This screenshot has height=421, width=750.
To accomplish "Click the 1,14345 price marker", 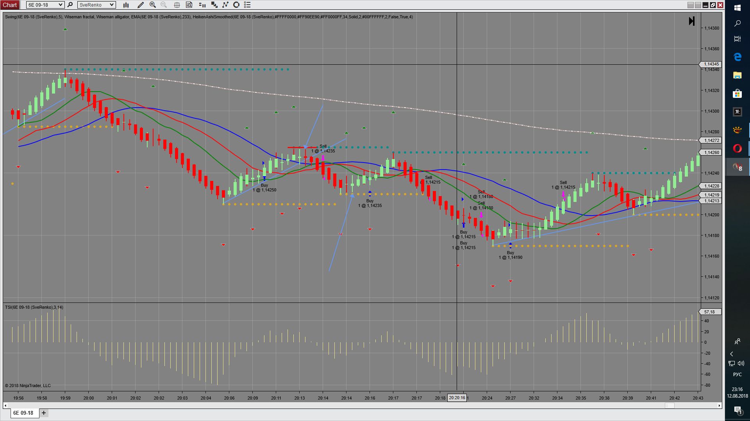I will (x=711, y=64).
